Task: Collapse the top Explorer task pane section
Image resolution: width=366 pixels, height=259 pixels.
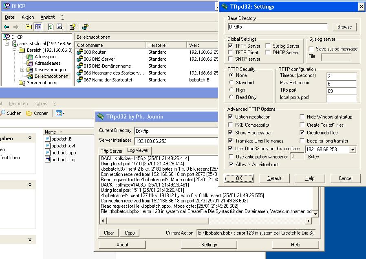Action: 30,138
